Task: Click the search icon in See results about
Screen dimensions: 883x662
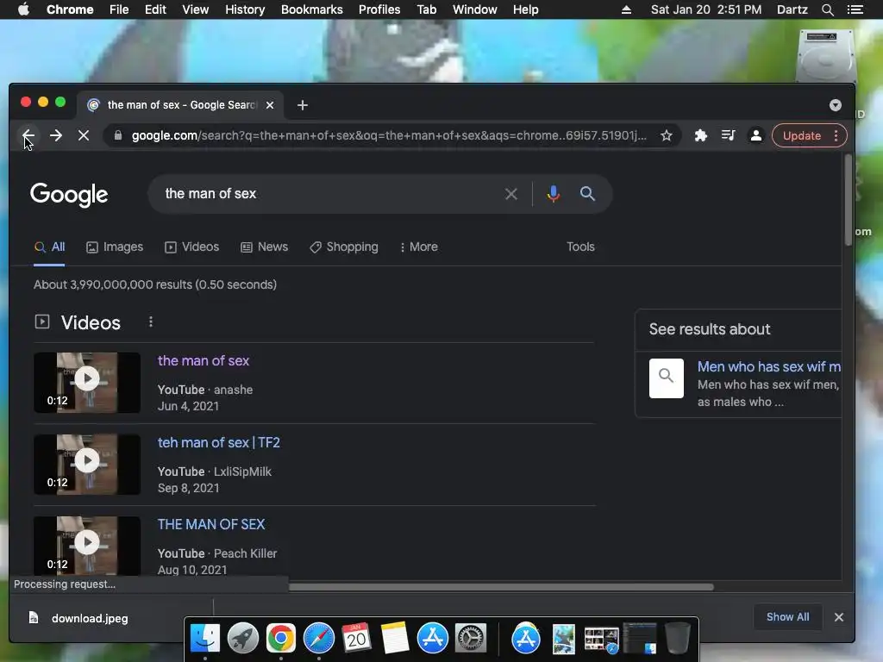Action: (x=667, y=378)
